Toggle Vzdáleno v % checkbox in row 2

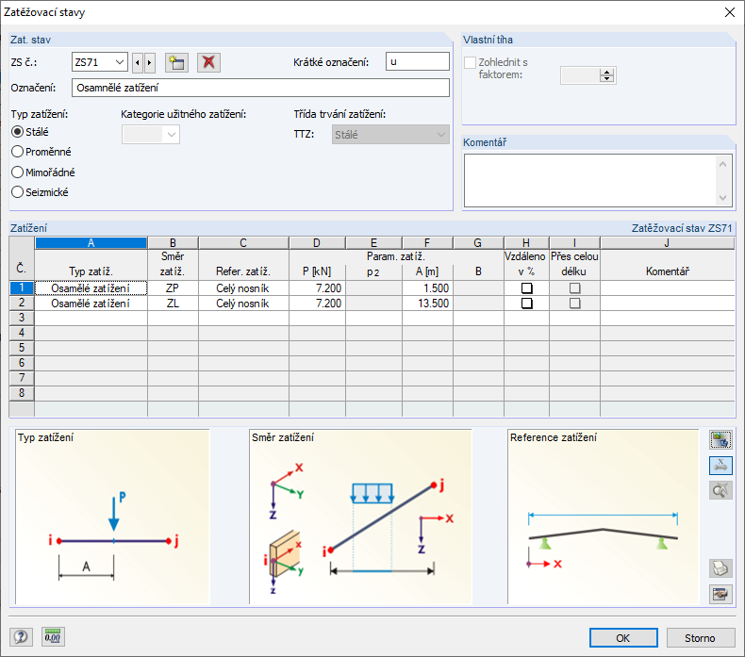526,304
